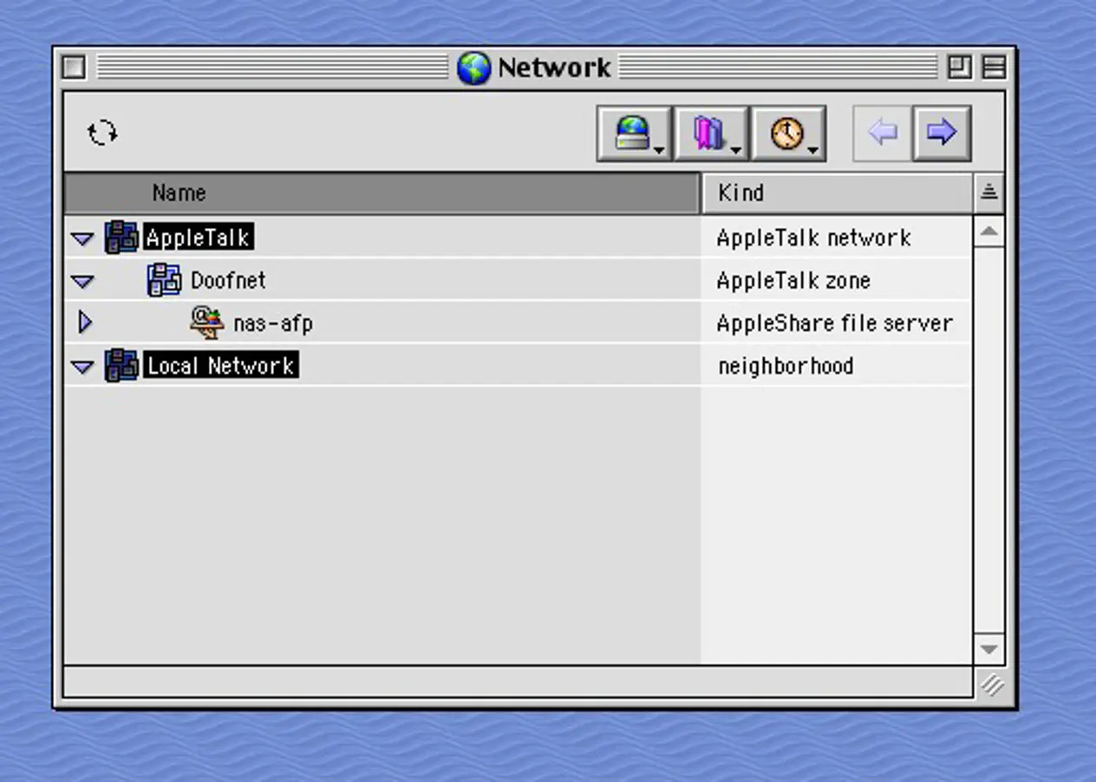Click the scrollbar down arrow
The image size is (1096, 782).
click(989, 648)
